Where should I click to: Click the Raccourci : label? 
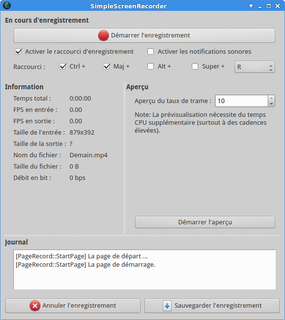point(29,67)
